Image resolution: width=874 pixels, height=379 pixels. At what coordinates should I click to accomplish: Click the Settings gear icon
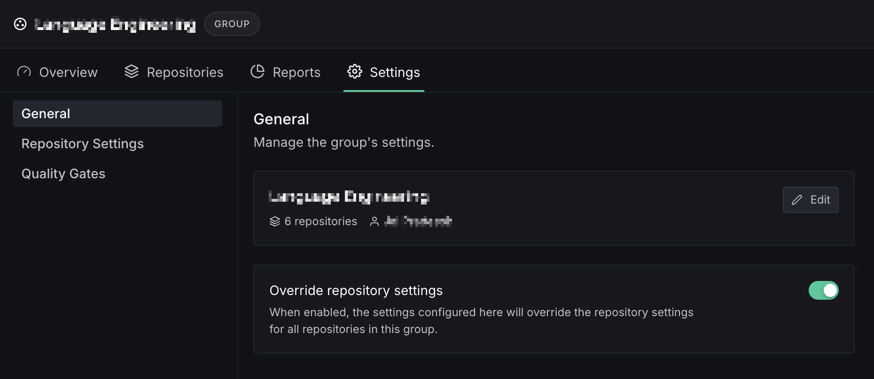point(355,72)
